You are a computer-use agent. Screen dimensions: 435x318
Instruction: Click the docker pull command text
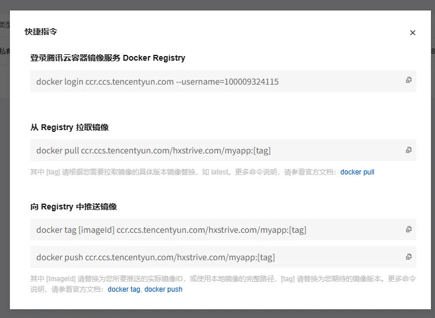pyautogui.click(x=153, y=151)
